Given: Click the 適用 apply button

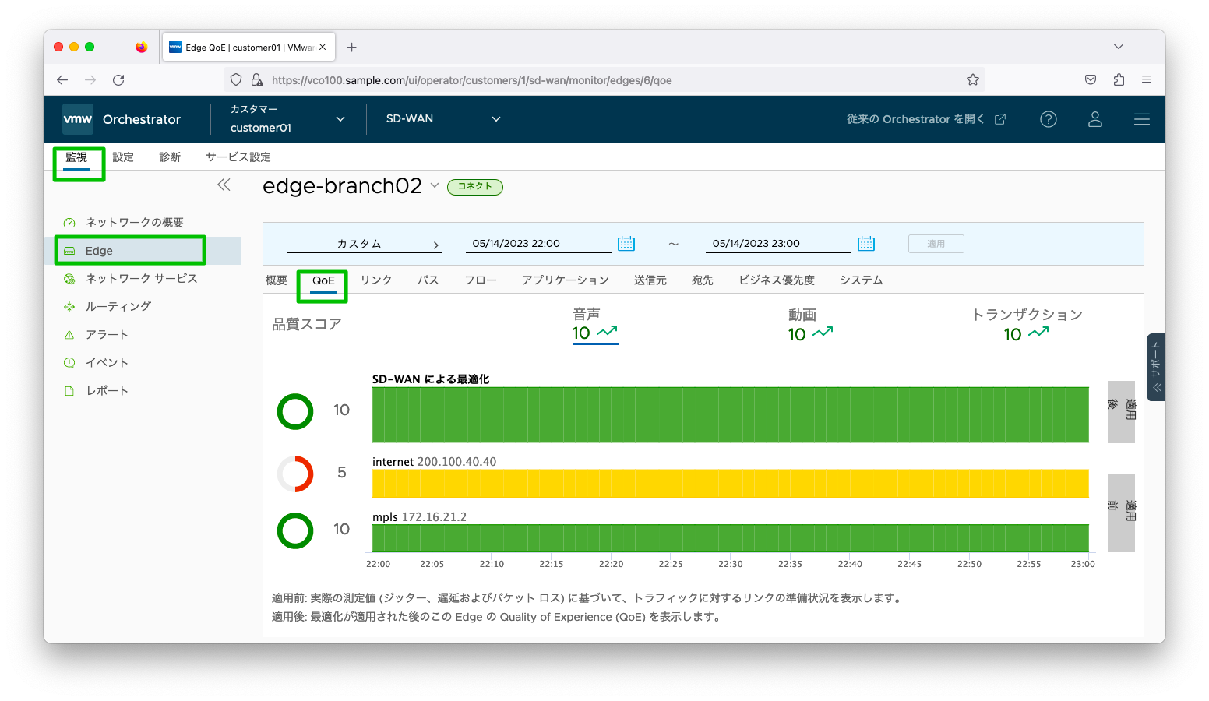Looking at the screenshot, I should pos(936,244).
